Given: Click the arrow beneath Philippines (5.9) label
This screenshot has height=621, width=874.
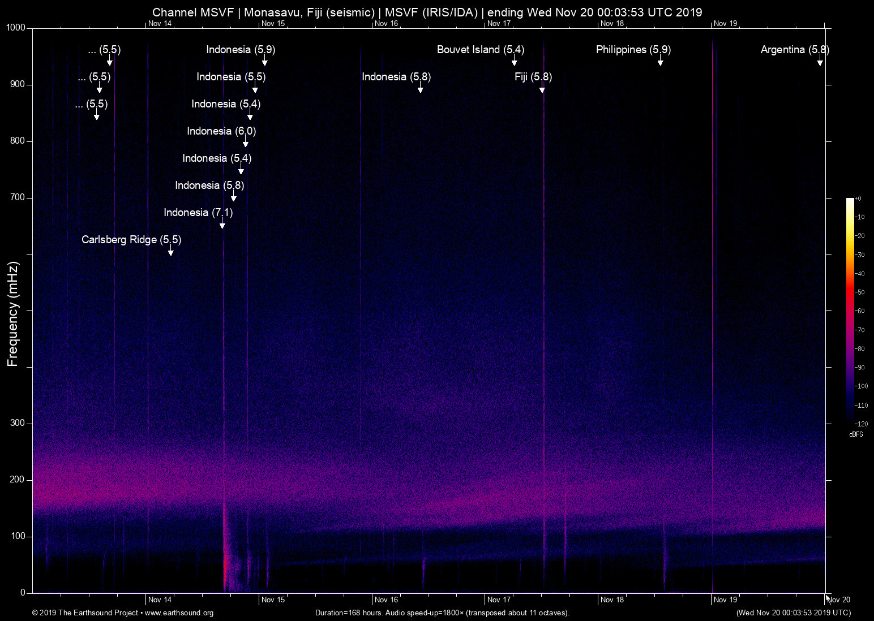Looking at the screenshot, I should coord(660,61).
